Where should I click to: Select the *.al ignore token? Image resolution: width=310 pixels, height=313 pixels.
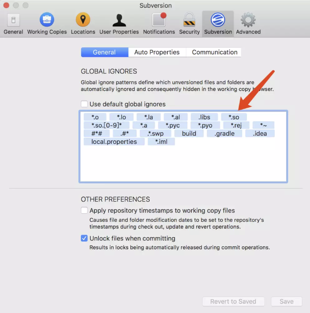[x=176, y=117]
